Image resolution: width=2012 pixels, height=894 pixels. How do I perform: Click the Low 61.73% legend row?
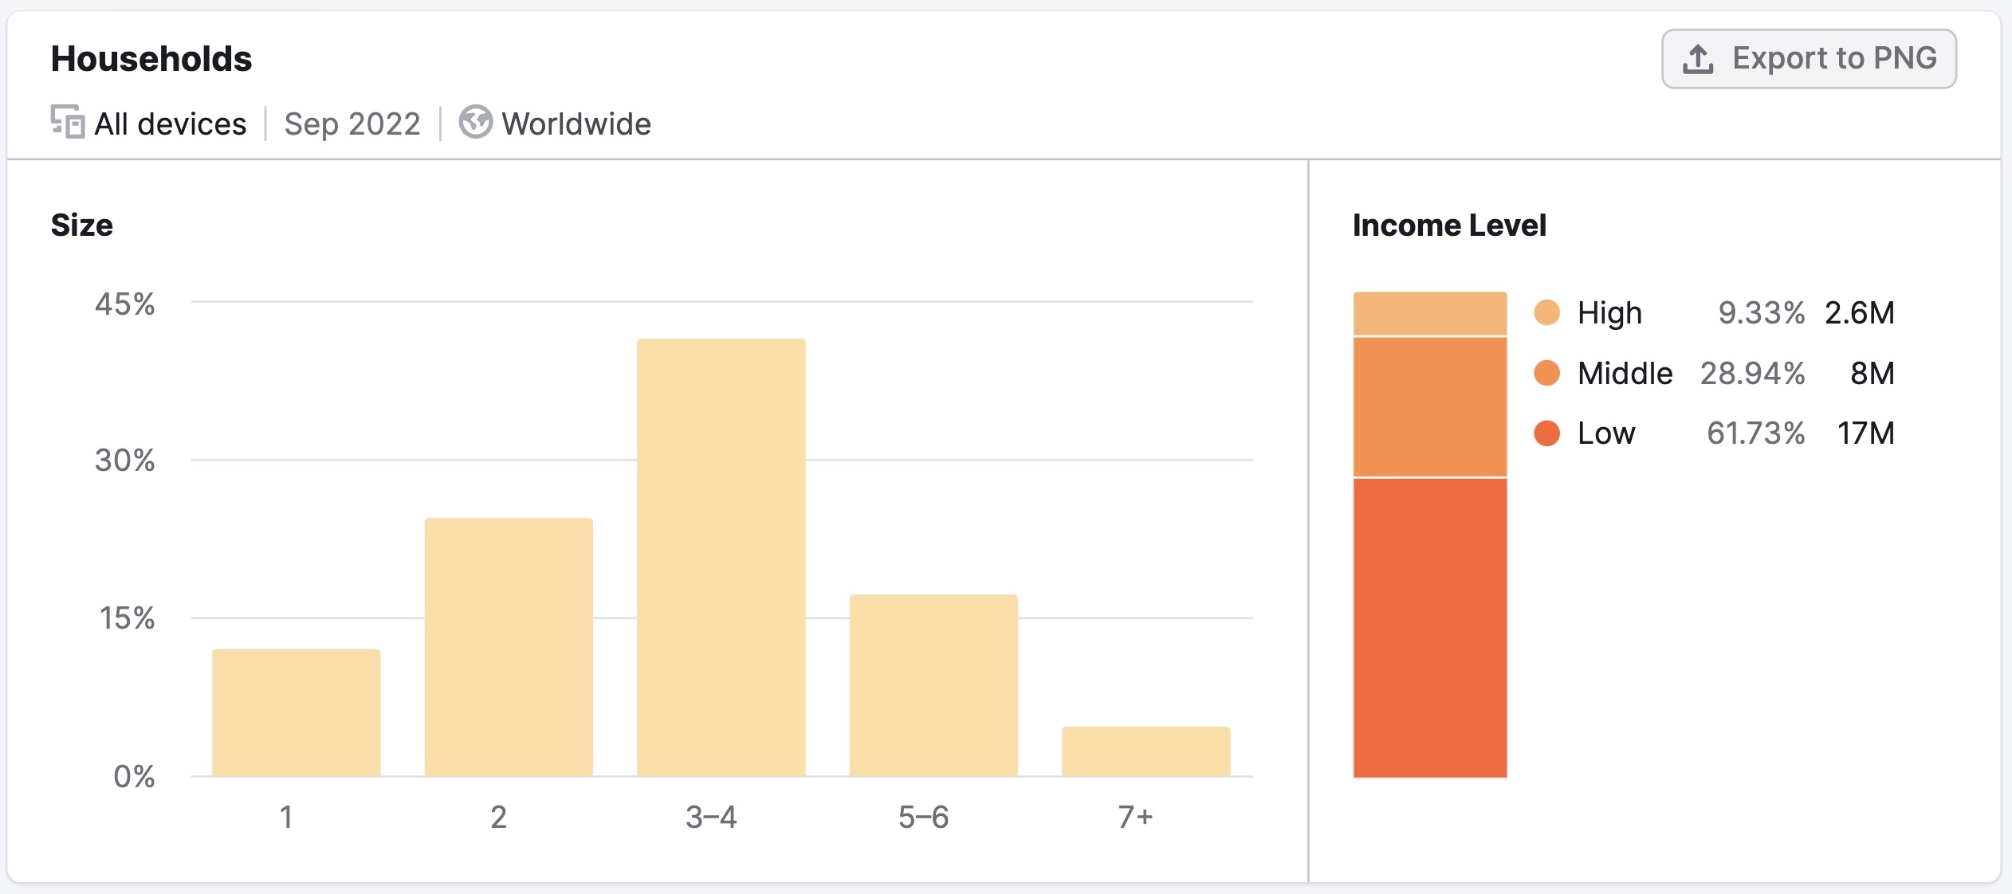(1714, 433)
